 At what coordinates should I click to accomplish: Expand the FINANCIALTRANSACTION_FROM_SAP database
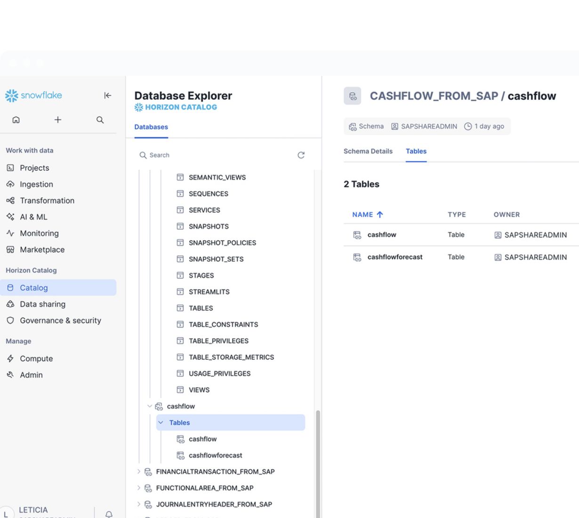pos(138,472)
